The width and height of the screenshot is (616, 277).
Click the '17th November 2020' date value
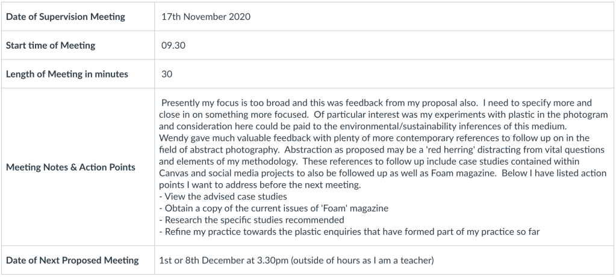[x=206, y=17]
